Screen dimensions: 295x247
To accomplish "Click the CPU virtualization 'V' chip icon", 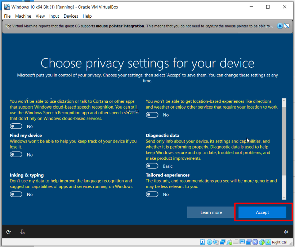I will point(255,242).
